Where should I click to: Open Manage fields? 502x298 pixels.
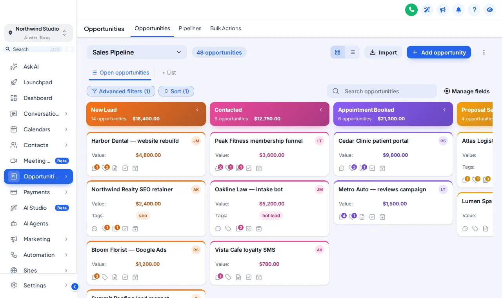click(467, 91)
